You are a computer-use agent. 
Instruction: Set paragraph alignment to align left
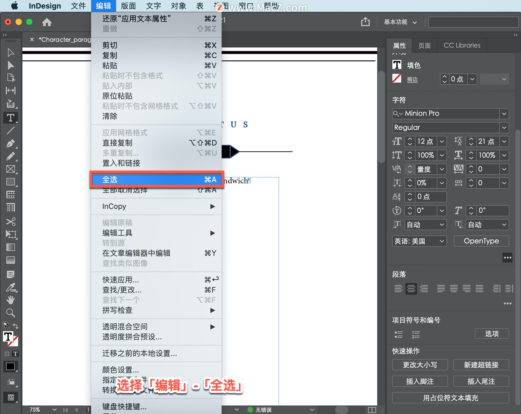click(398, 289)
